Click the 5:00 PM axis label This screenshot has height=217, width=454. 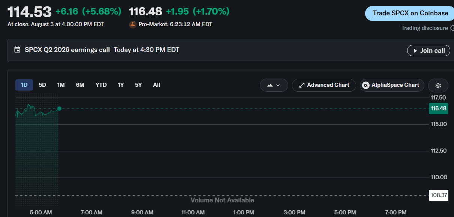click(x=345, y=213)
